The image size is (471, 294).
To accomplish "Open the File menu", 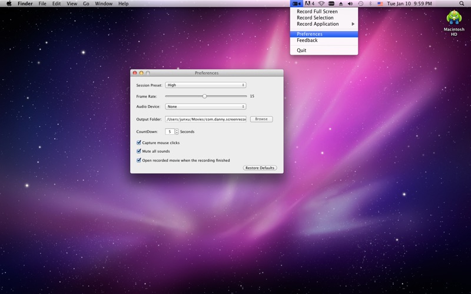I will click(x=42, y=4).
